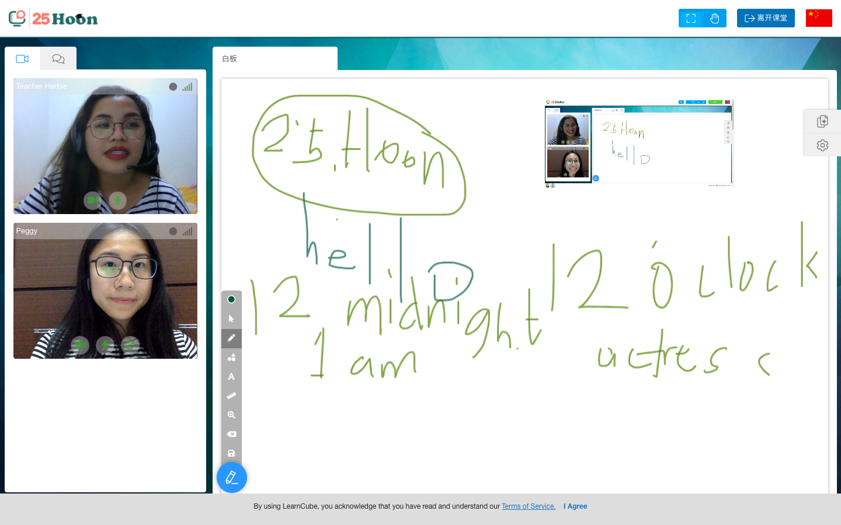Click the blue round pen toolbar button
This screenshot has height=525, width=841.
pos(232,478)
